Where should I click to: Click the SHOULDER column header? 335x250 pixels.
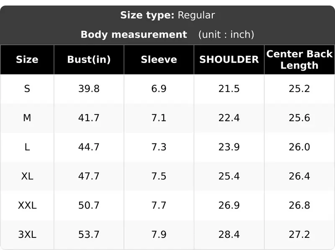[x=229, y=59]
